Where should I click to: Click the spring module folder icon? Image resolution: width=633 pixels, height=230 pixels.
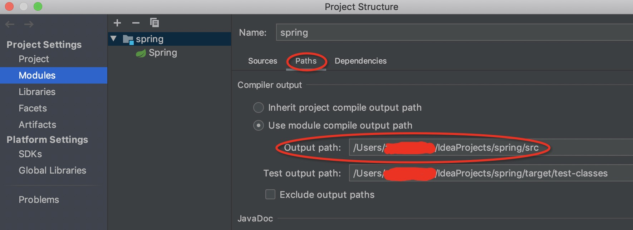tap(128, 39)
